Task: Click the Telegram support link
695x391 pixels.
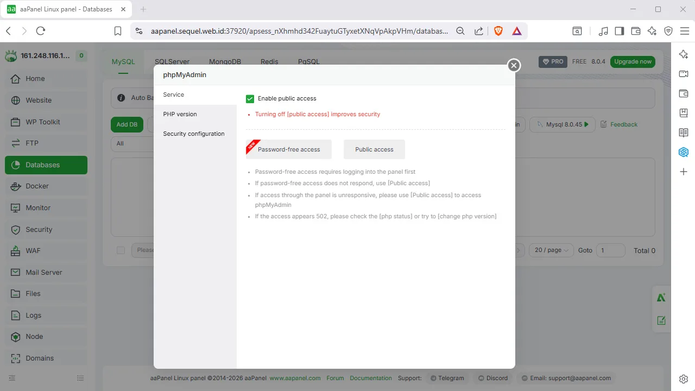Action: [x=447, y=378]
